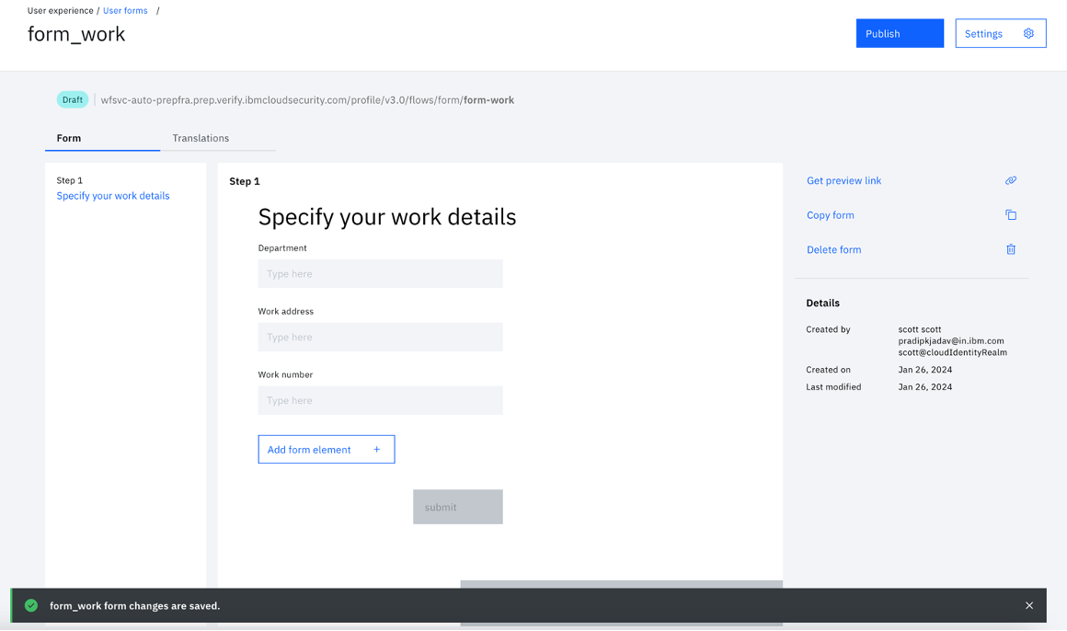Click in the Department input field

pos(380,273)
